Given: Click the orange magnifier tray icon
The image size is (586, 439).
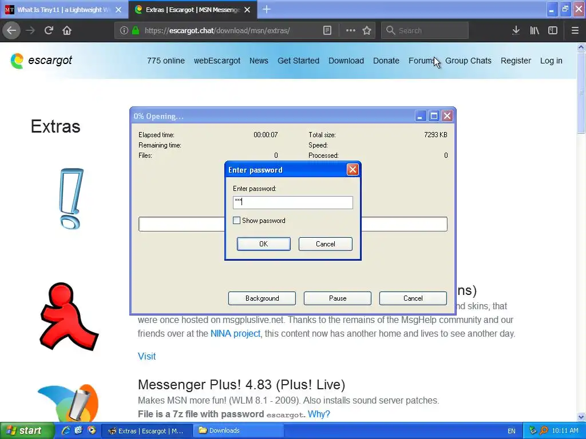Looking at the screenshot, I should pyautogui.click(x=544, y=430).
